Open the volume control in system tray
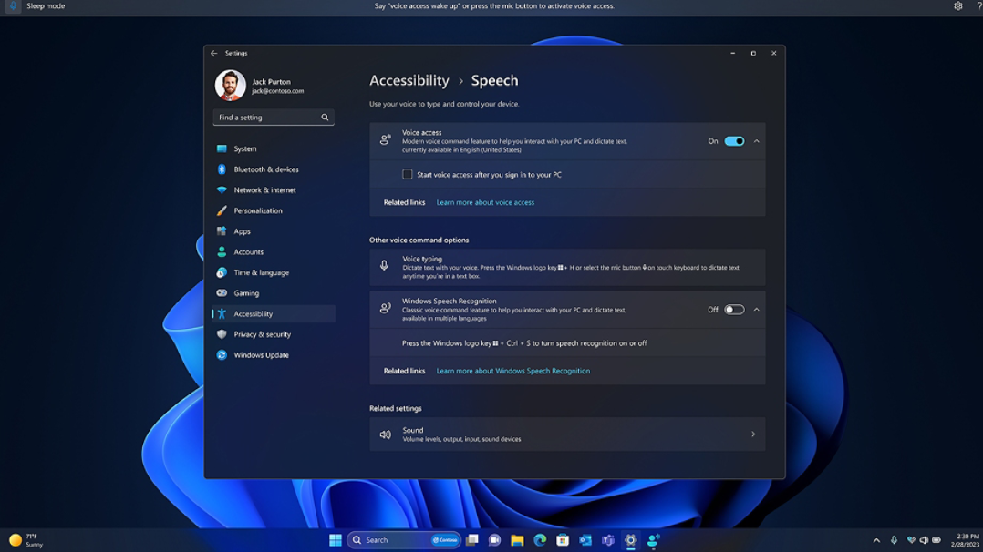 [924, 540]
